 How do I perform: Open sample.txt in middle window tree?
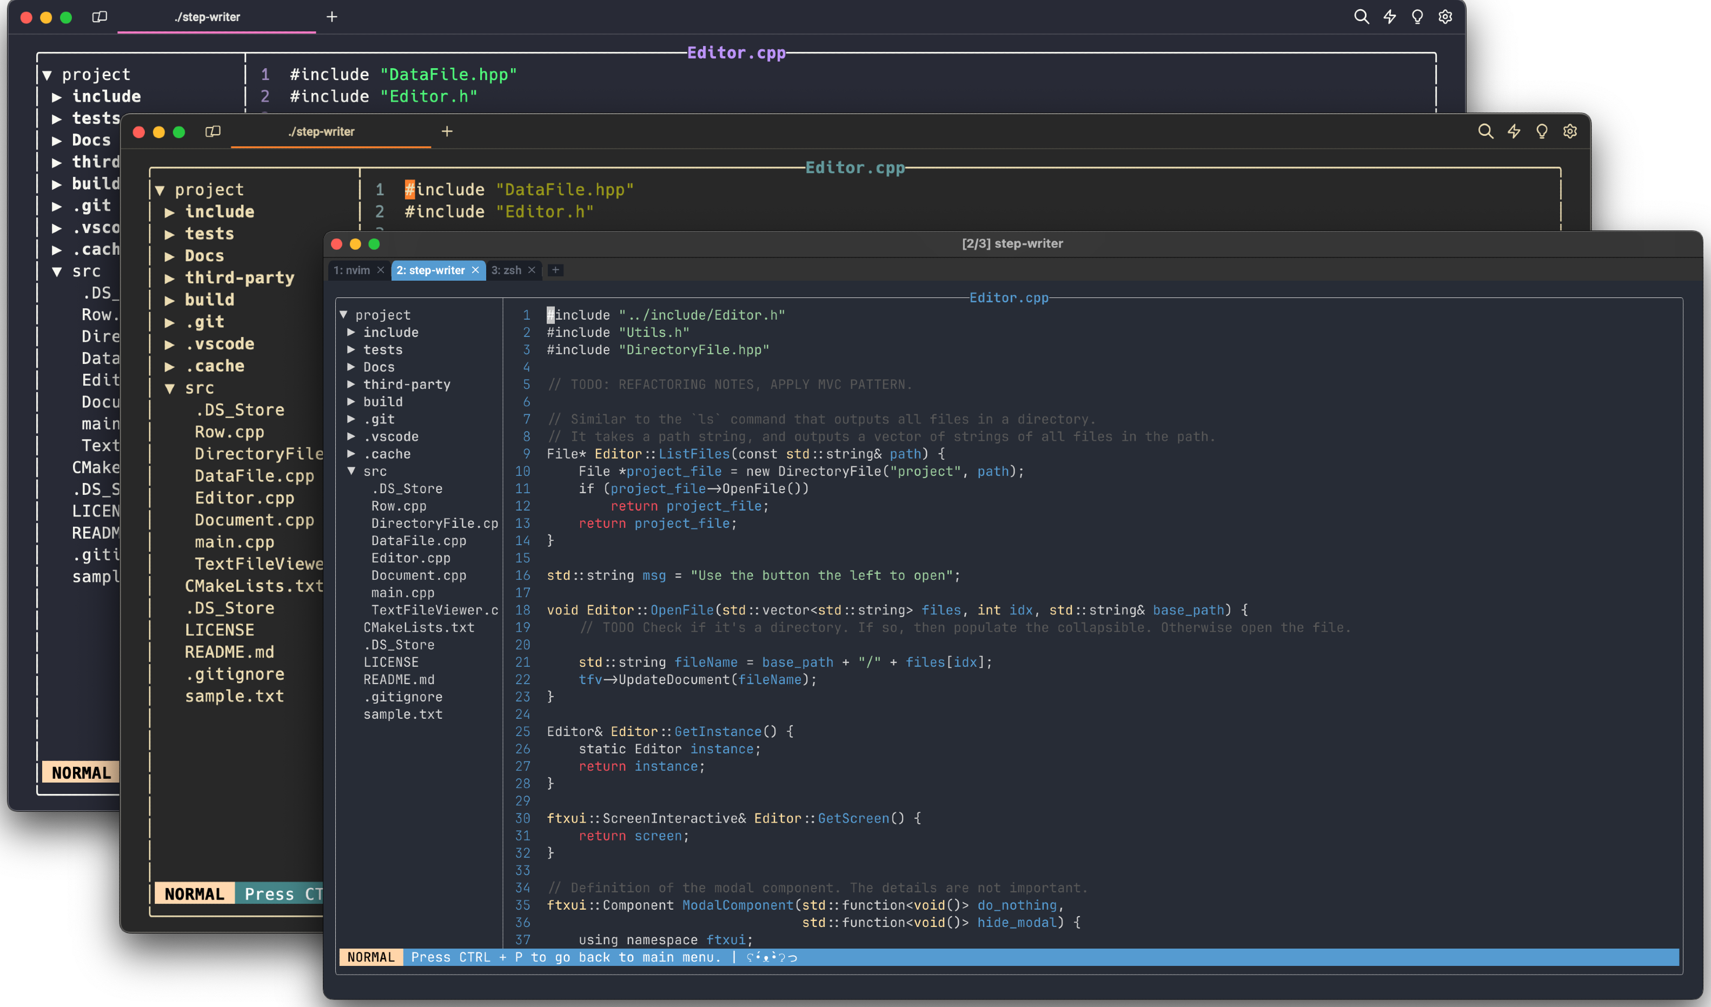234,696
